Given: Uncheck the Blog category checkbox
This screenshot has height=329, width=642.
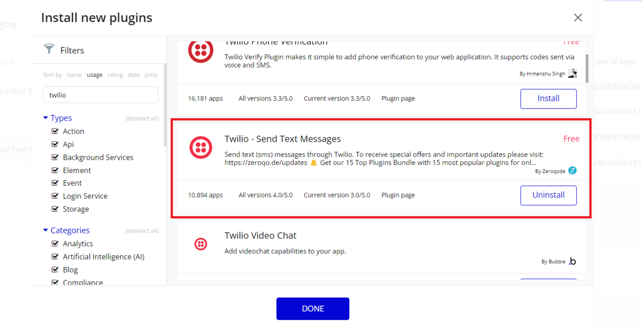Looking at the screenshot, I should [55, 270].
